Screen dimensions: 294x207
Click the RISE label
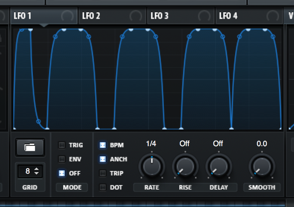pos(185,187)
